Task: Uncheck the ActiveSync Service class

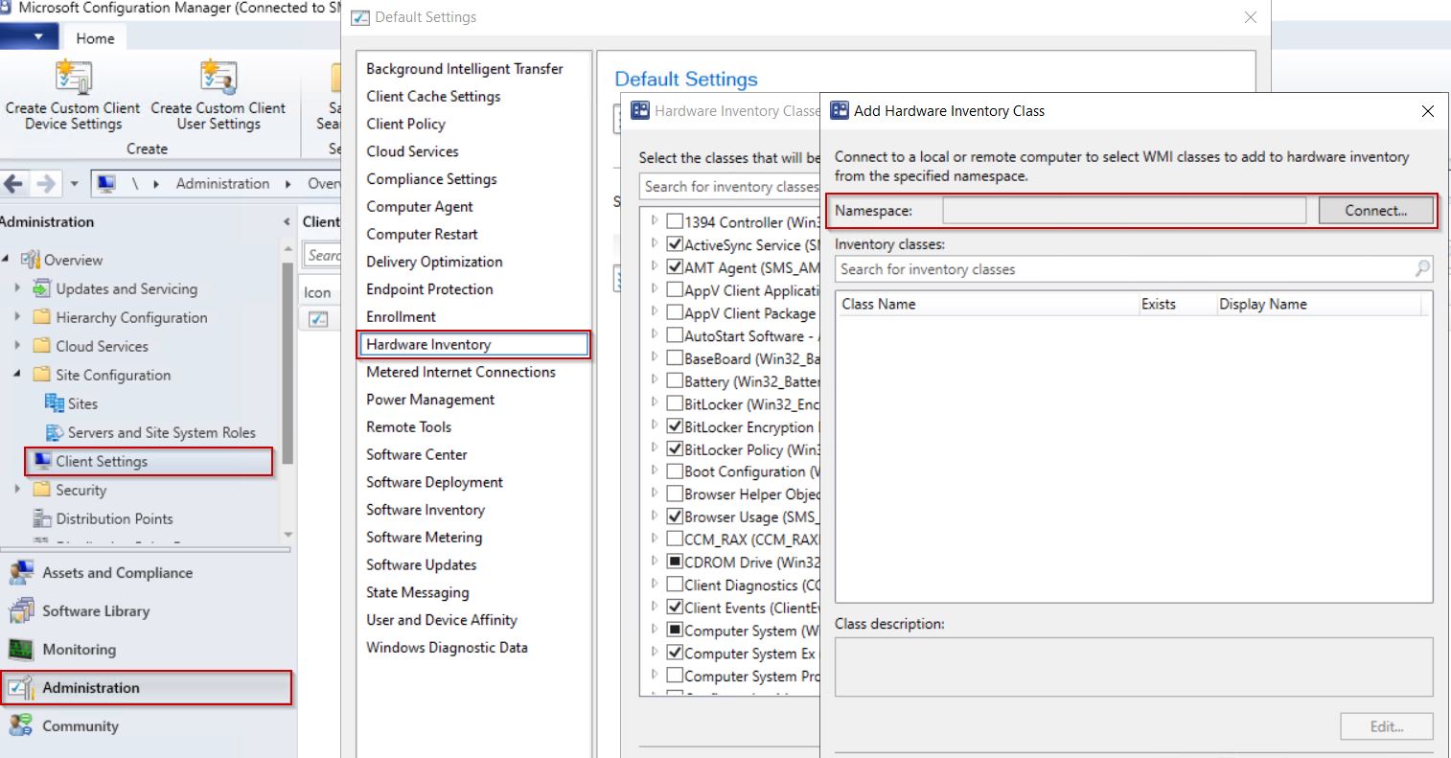Action: [676, 243]
